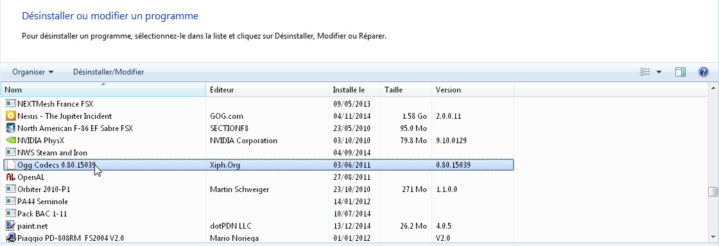Click the vertical scrollbar thumb
719x246 pixels.
(x=713, y=191)
